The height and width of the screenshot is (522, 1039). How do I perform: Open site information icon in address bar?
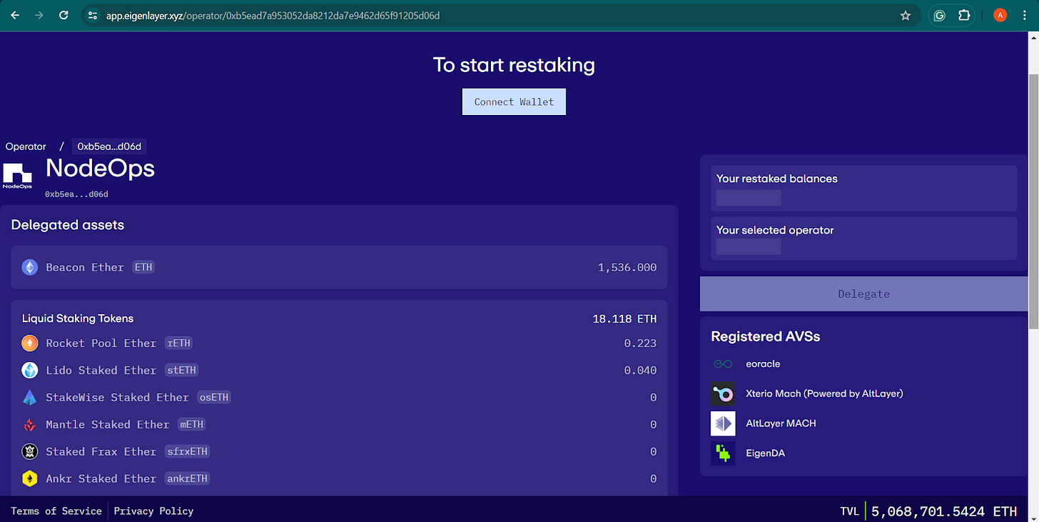tap(91, 15)
